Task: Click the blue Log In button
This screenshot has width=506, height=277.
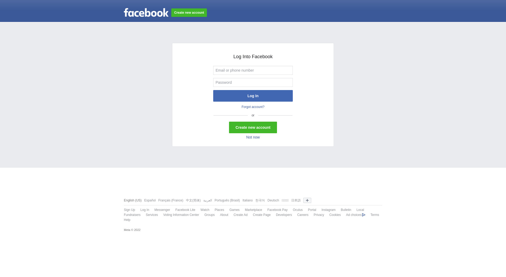Action: tap(253, 96)
